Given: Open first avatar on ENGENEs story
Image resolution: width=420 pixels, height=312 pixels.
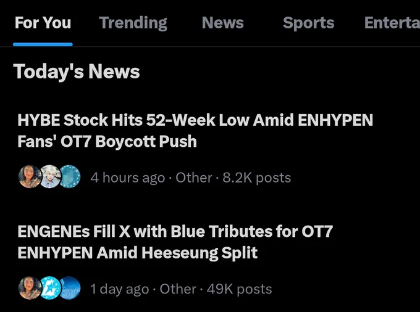Looking at the screenshot, I should (30, 288).
